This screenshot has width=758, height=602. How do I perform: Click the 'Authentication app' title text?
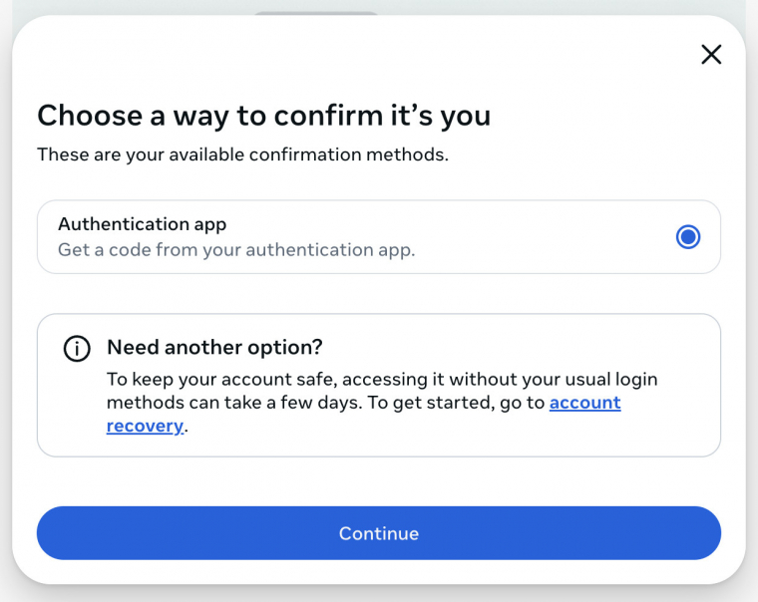pyautogui.click(x=142, y=224)
